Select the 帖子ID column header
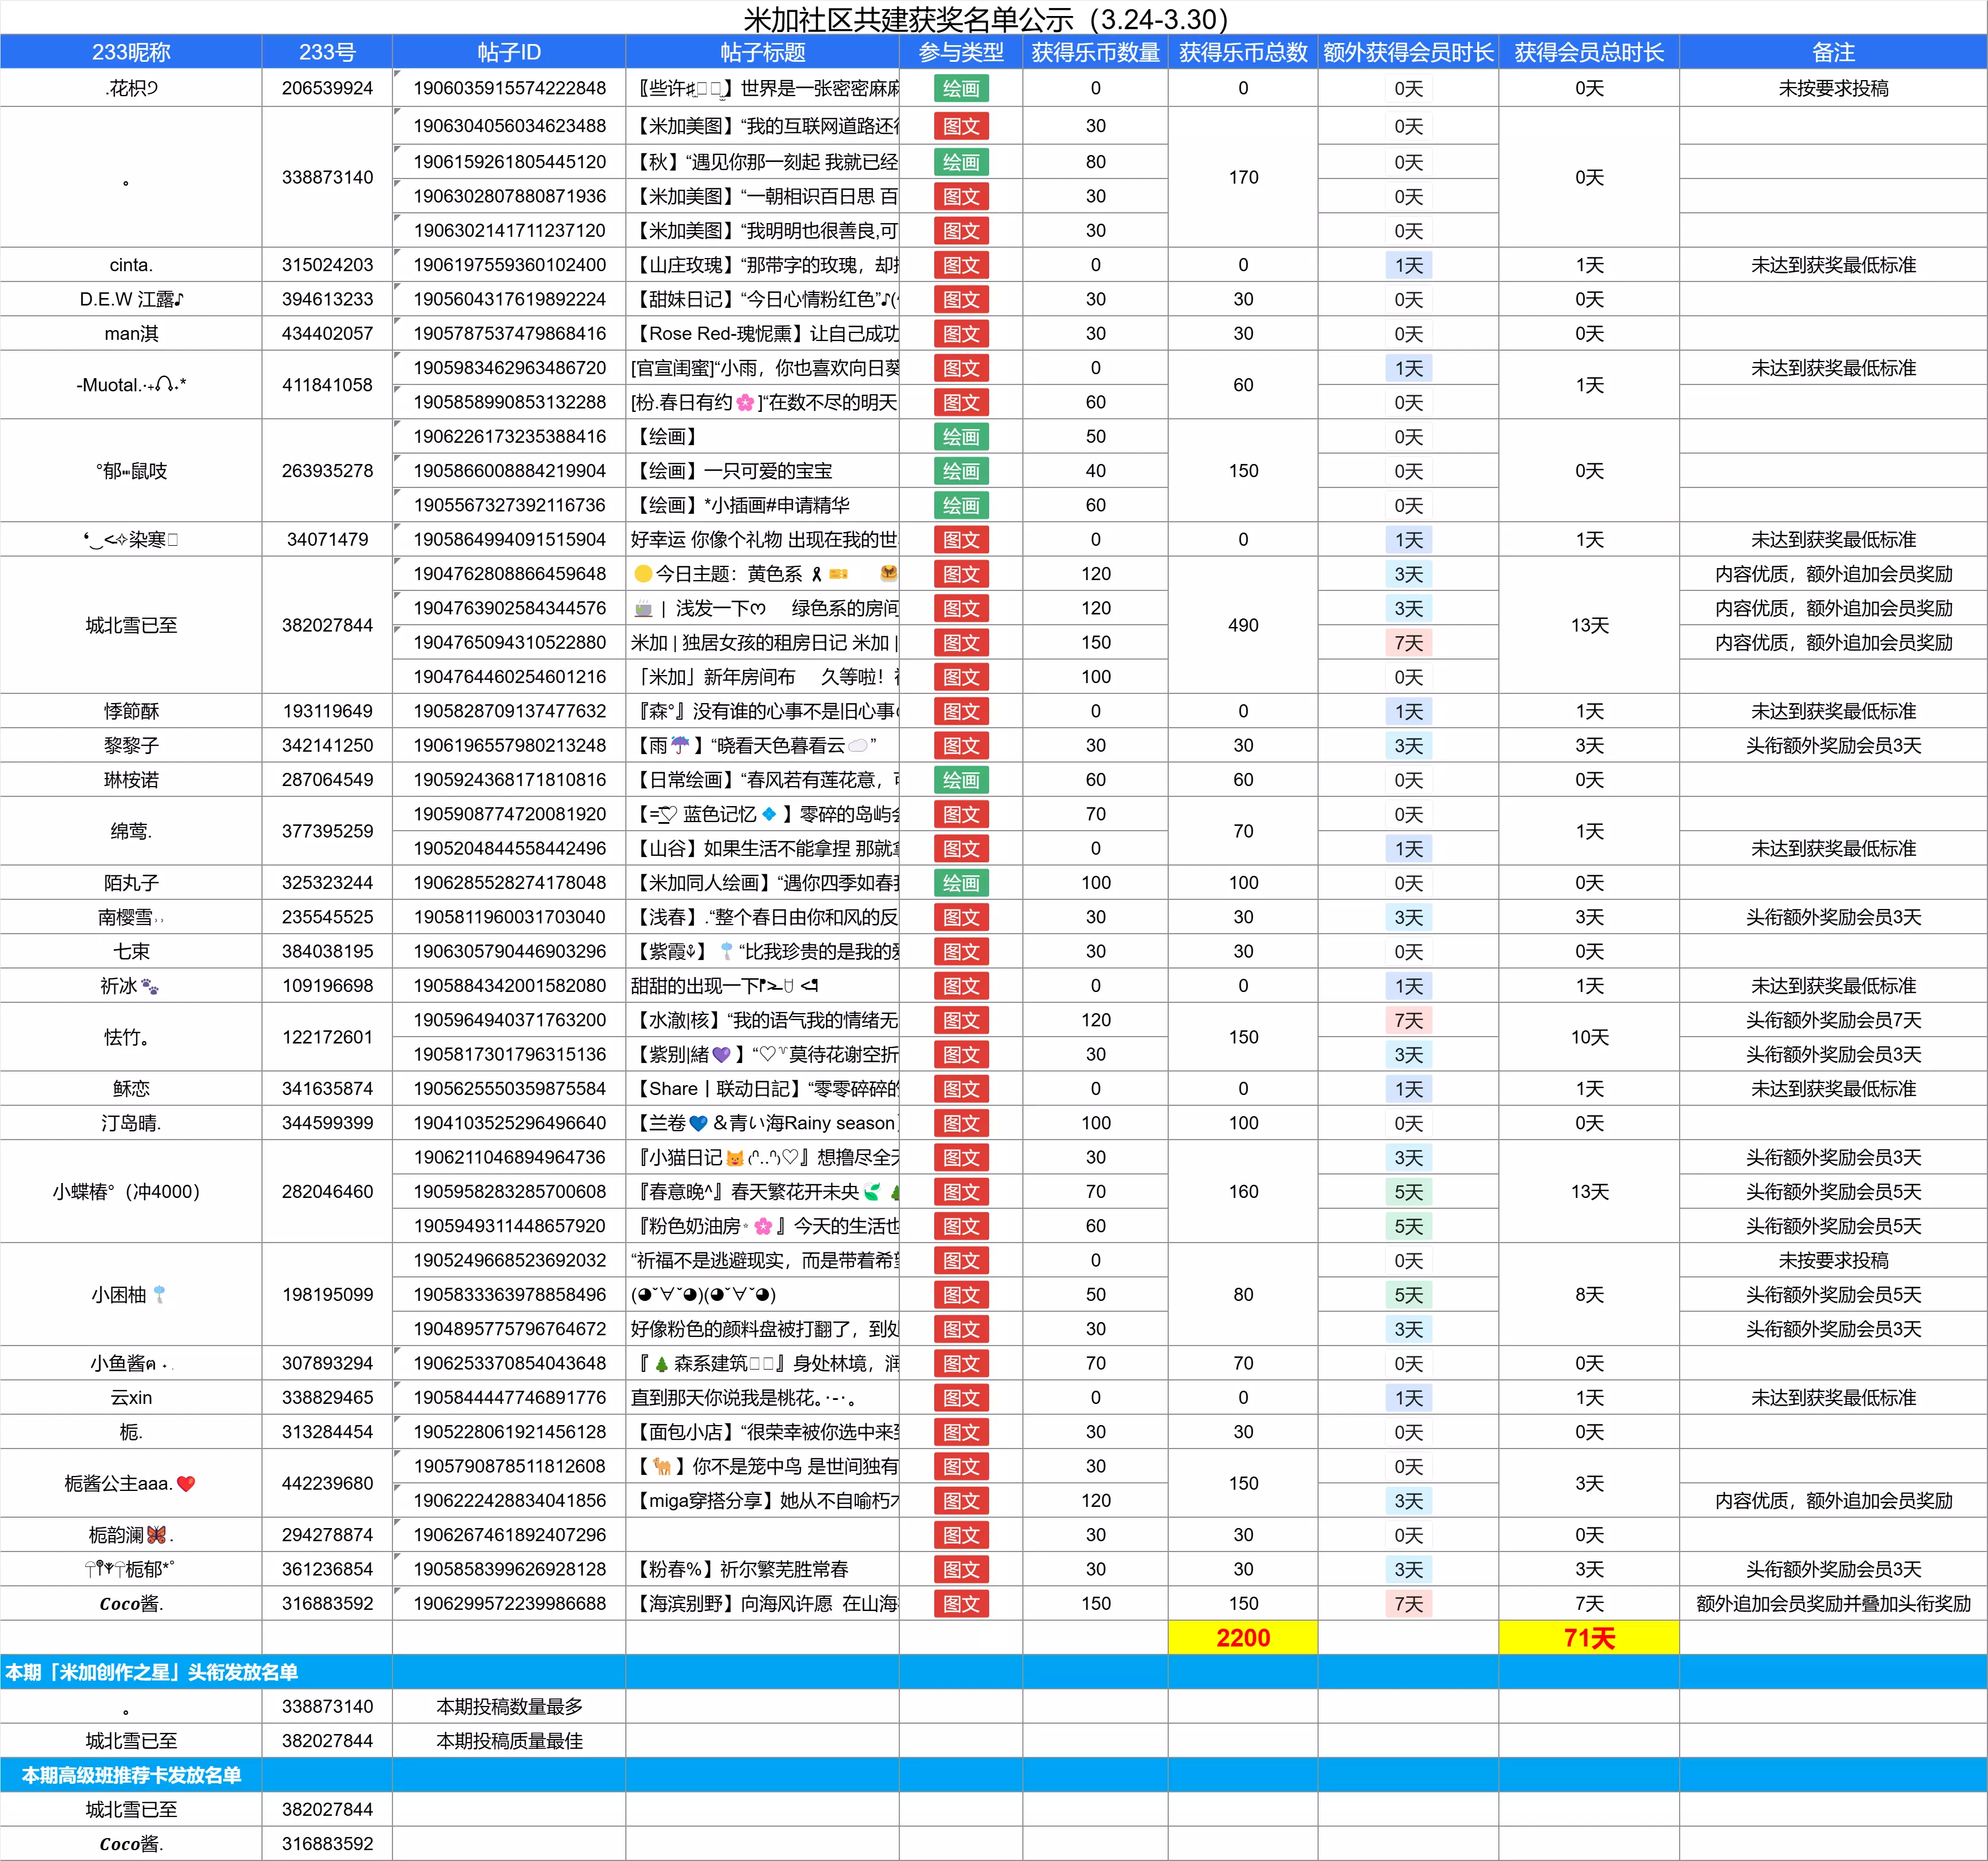 509,52
